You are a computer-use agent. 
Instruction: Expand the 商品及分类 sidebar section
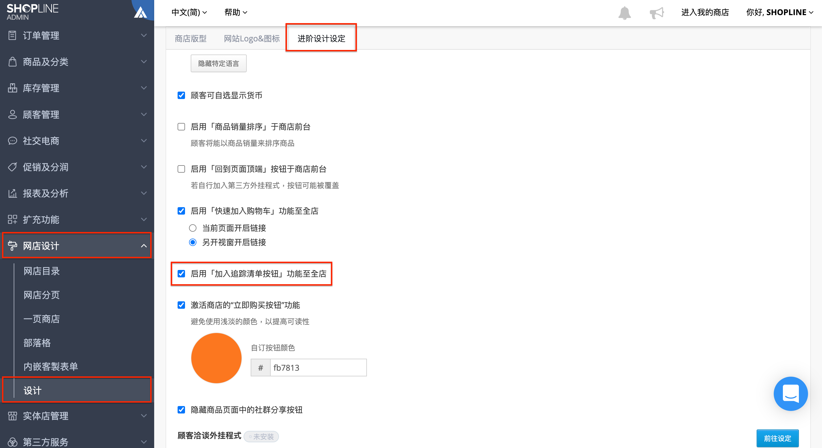77,62
